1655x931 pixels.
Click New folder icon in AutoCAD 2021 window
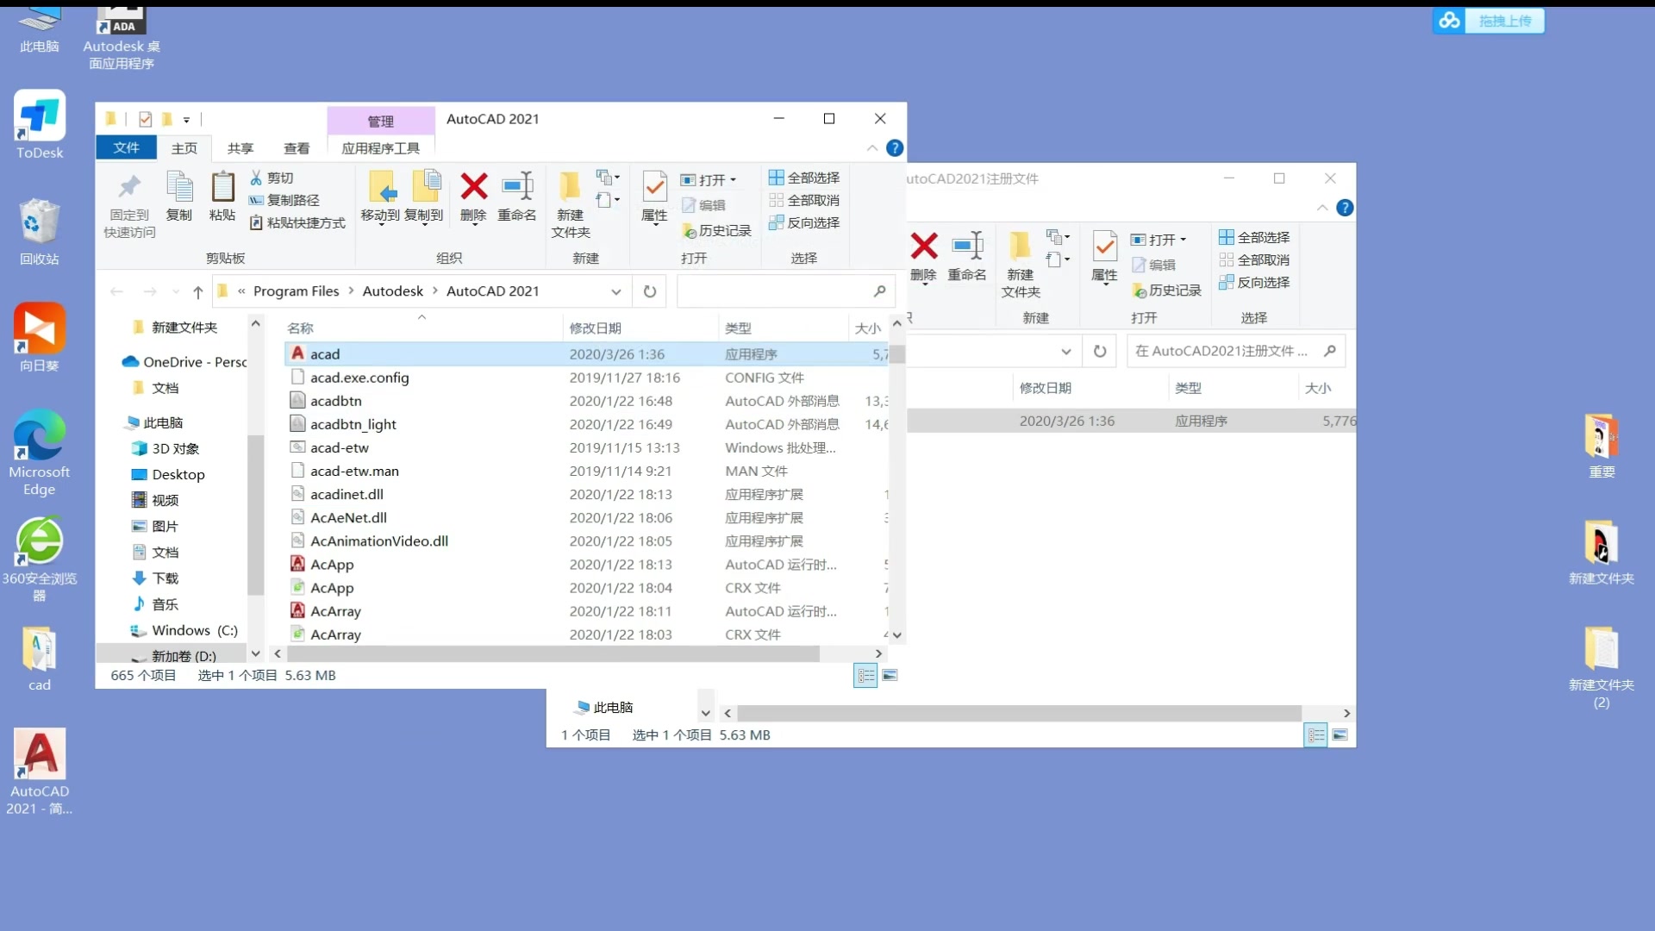[570, 186]
